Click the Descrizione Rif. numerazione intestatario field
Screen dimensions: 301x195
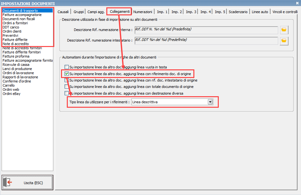(x=206, y=41)
